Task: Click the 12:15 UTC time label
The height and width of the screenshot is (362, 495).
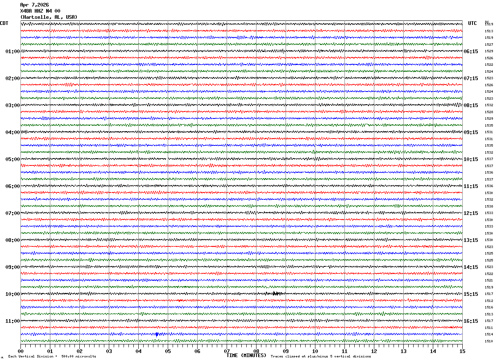Action: [x=471, y=213]
